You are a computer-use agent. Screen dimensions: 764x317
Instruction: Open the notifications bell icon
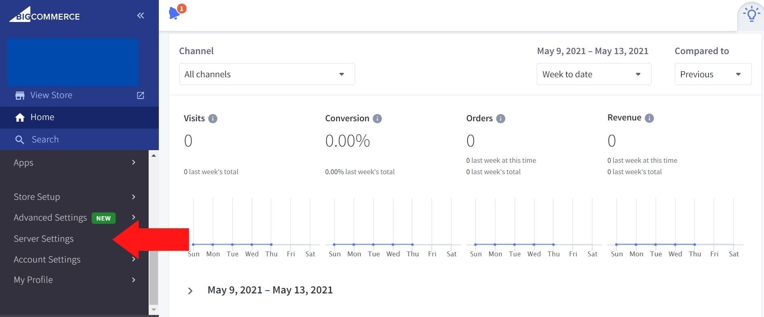click(x=175, y=13)
